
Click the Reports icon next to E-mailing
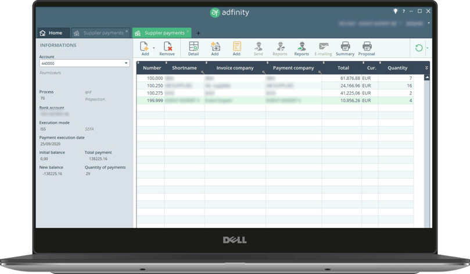pyautogui.click(x=302, y=46)
